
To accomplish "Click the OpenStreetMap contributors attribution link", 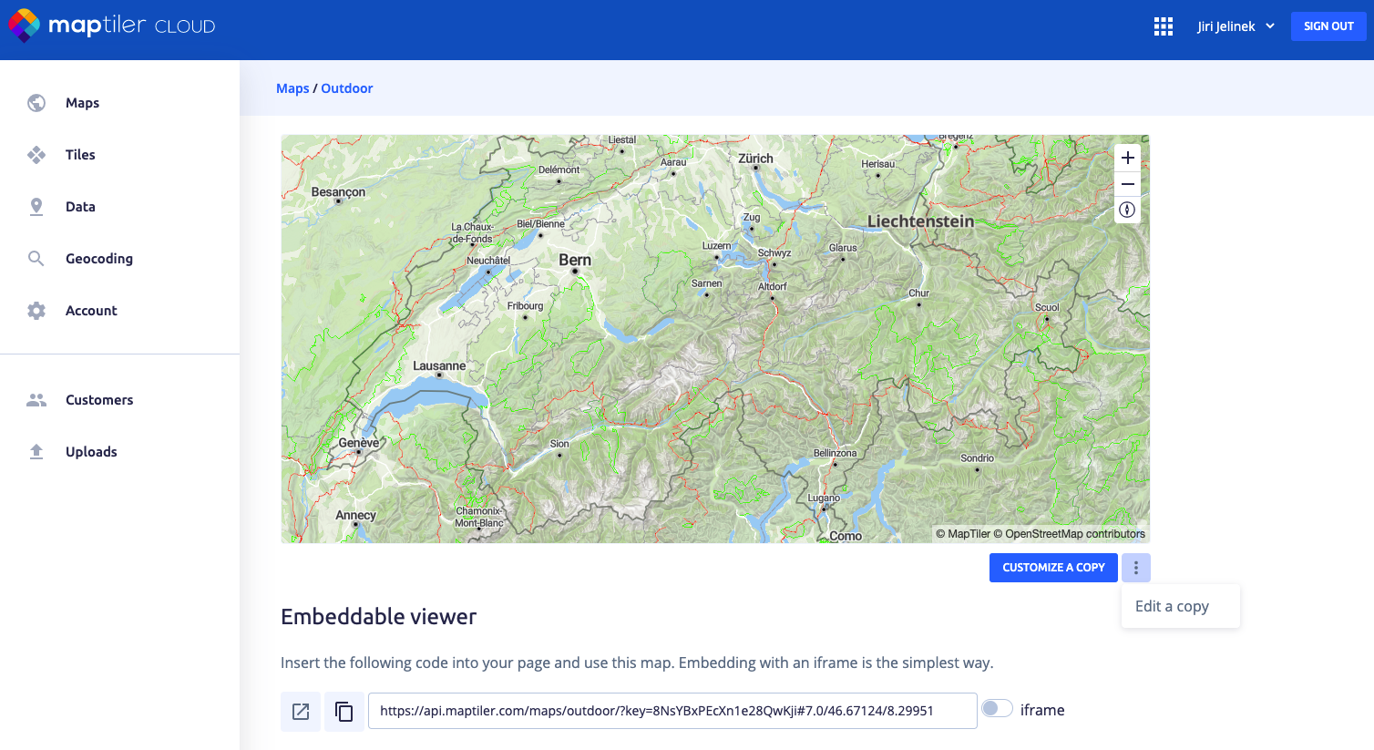I will 1074,534.
